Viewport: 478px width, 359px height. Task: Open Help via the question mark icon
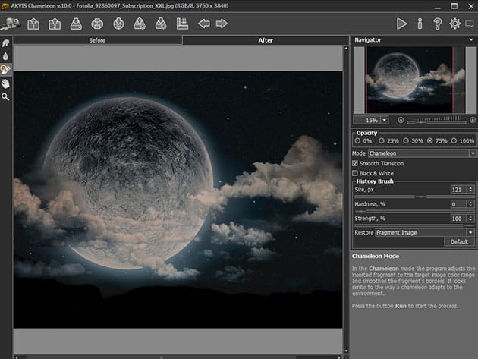[x=437, y=24]
